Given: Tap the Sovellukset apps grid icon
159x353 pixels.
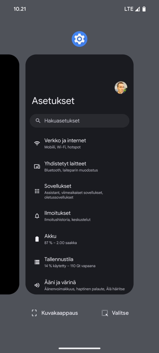Looking at the screenshot, I should pos(37,191).
